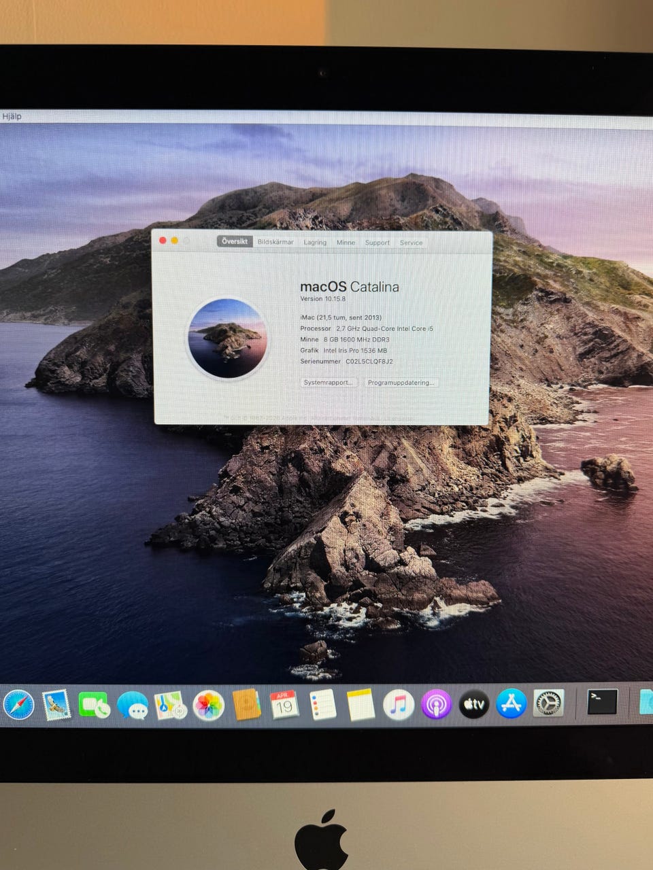
Task: Launch the Mail app in dock
Action: click(56, 706)
